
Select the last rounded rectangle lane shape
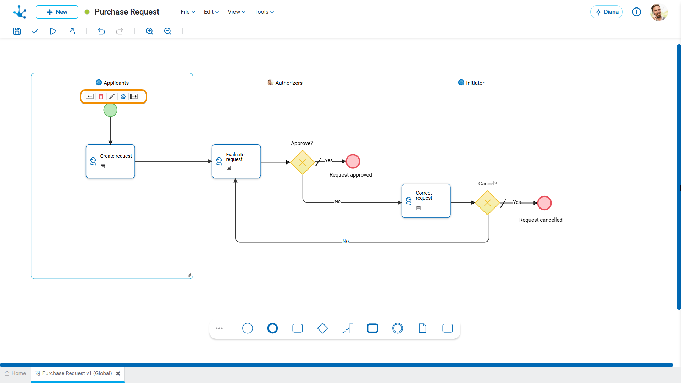coord(448,328)
